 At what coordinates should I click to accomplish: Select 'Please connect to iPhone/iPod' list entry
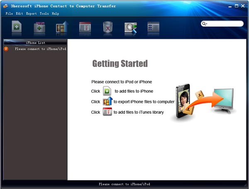[x=40, y=49]
